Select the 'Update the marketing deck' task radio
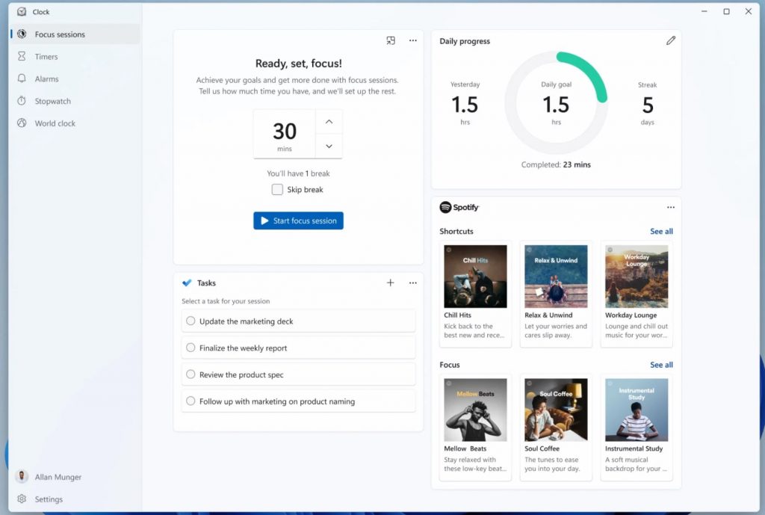The width and height of the screenshot is (765, 515). coord(191,321)
